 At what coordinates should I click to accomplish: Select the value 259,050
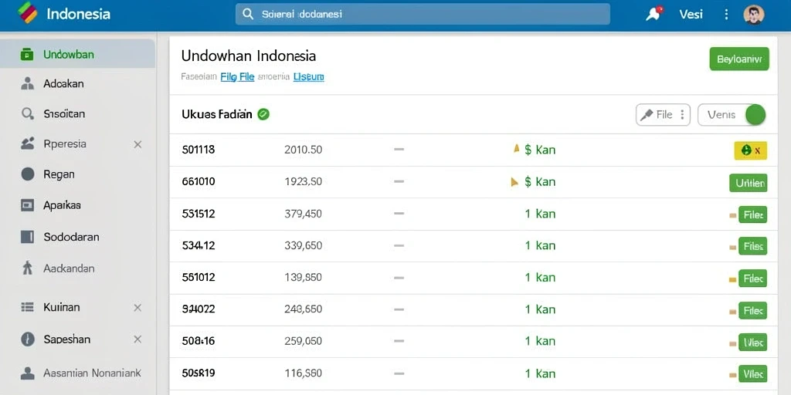click(x=303, y=341)
